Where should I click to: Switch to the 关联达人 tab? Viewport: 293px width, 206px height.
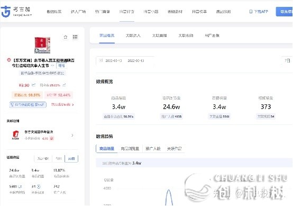133,35
